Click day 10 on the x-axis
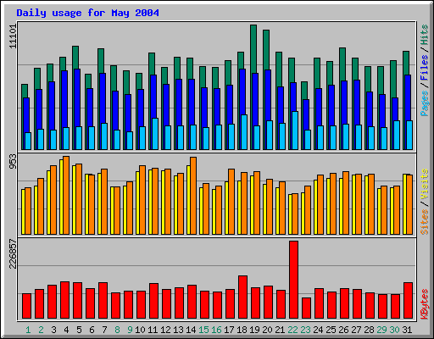This screenshot has width=434, height=339. (x=140, y=330)
